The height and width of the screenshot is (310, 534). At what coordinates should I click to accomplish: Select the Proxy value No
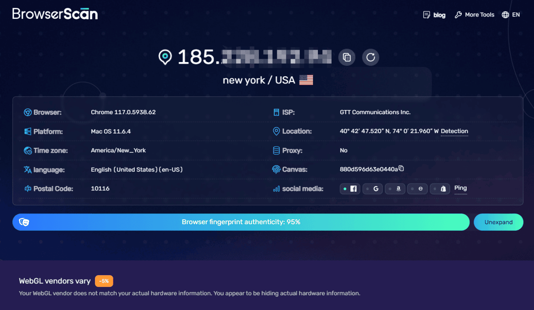tap(344, 151)
